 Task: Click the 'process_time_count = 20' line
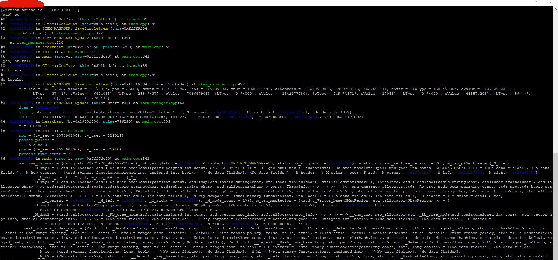[x=46, y=154]
